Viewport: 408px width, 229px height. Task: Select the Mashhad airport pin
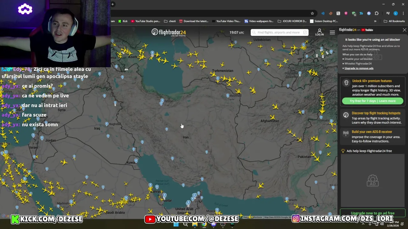[x=228, y=95]
